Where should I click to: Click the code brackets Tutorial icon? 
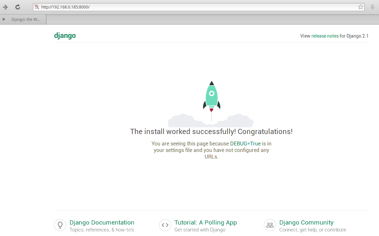[x=165, y=225]
